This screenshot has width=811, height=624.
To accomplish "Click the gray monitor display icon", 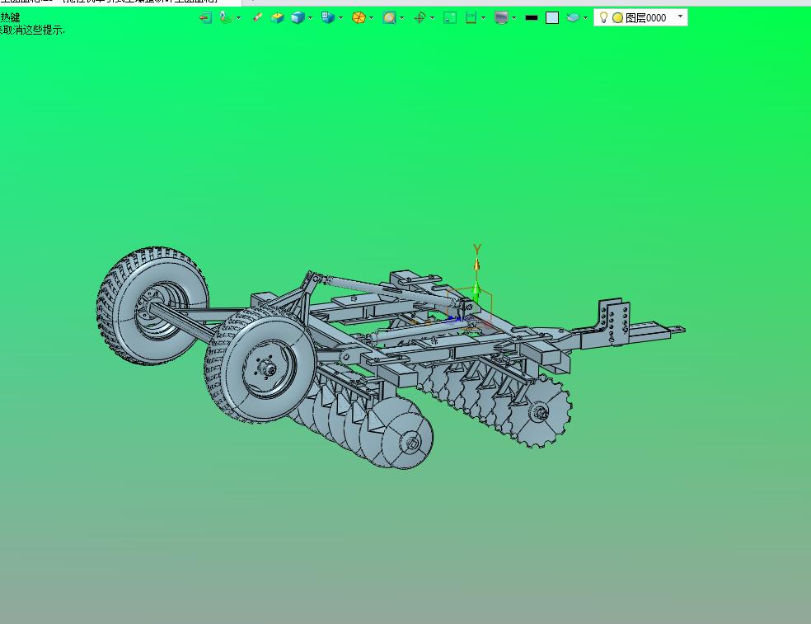I will point(501,18).
